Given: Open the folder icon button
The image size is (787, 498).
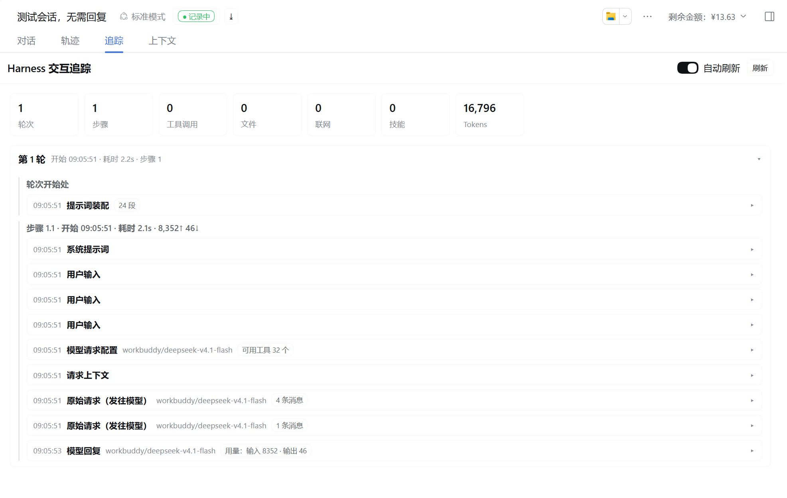Looking at the screenshot, I should point(611,17).
